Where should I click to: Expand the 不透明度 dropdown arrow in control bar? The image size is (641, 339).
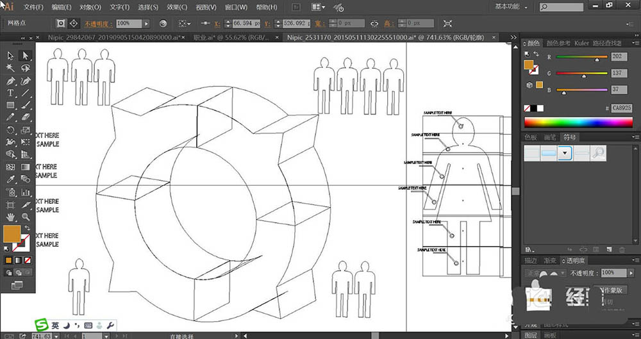pos(146,23)
